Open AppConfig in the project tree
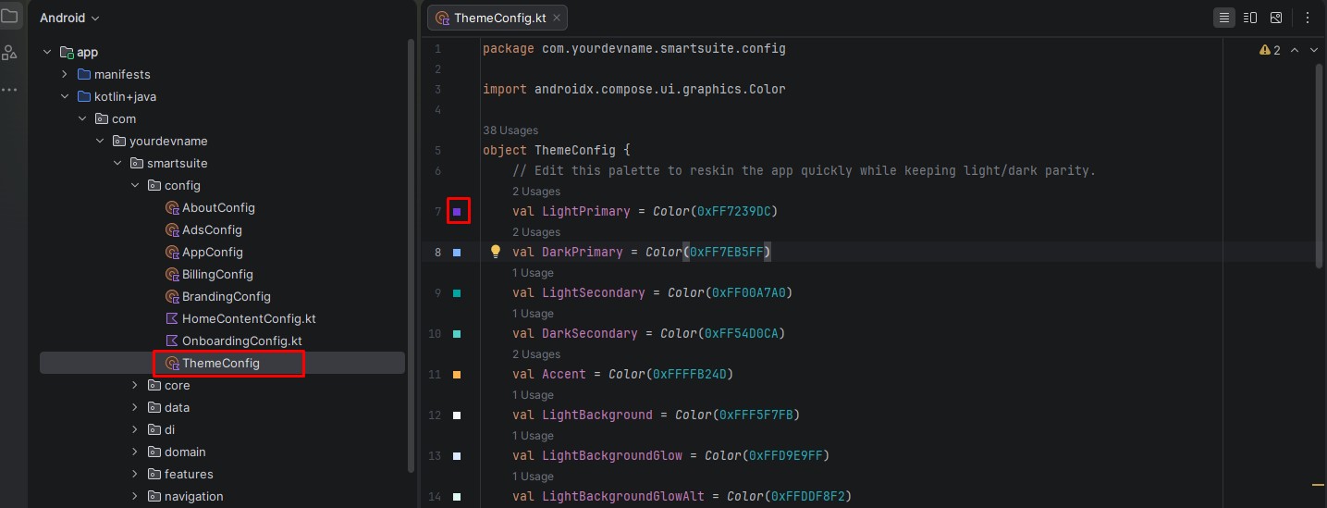This screenshot has height=508, width=1327. 213,253
